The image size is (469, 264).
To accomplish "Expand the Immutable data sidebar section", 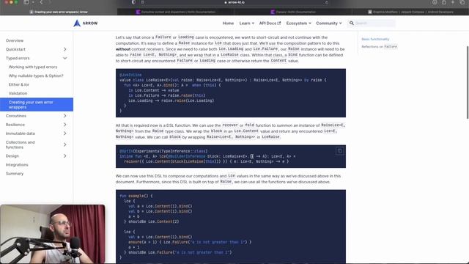I will 65,133.
